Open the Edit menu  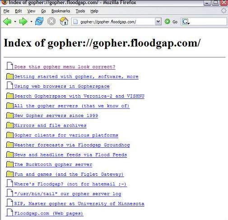click(x=19, y=11)
